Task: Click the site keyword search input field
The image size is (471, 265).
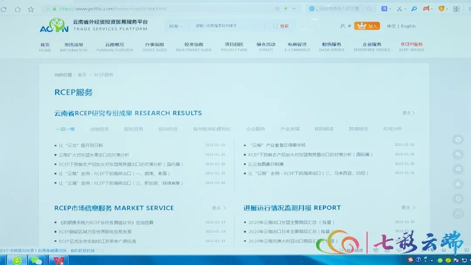Action: [x=227, y=26]
